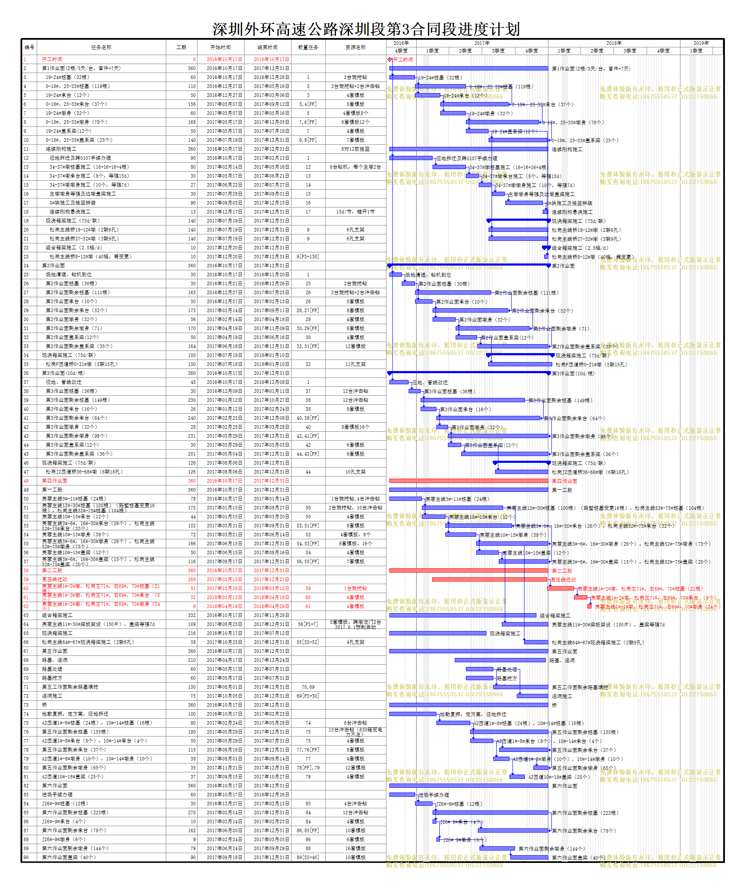Image resolution: width=745 pixels, height=883 pixels.
Task: Click the 资源名称 column header
Action: click(x=356, y=47)
